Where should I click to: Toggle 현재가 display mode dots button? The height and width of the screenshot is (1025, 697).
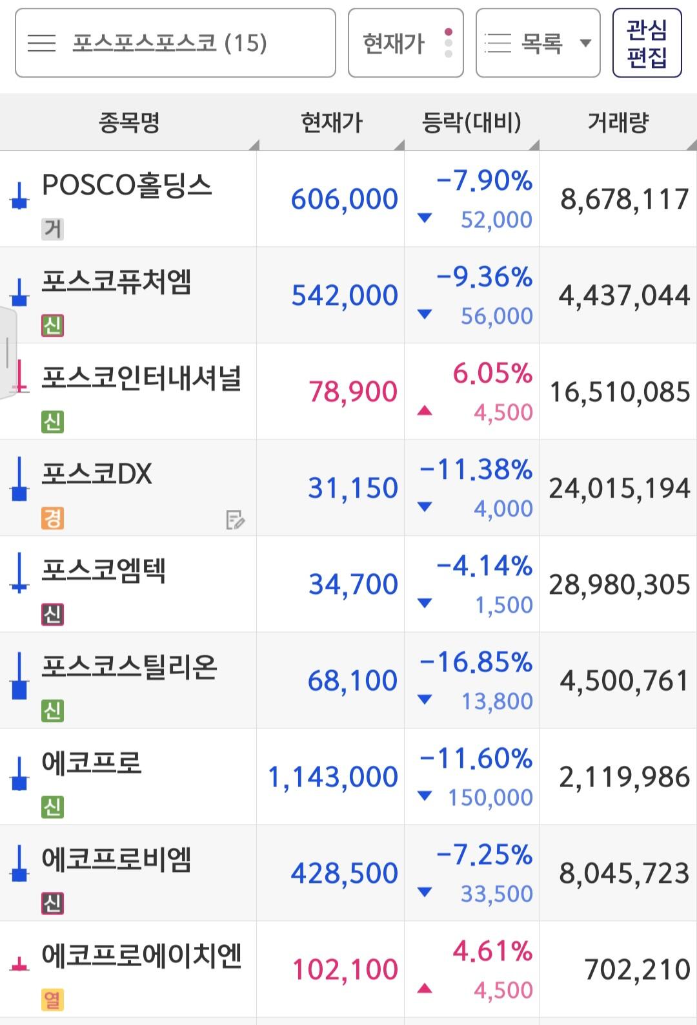click(x=449, y=43)
